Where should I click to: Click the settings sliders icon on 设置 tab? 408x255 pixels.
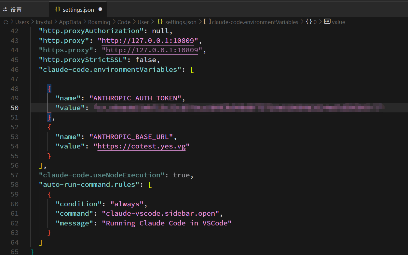5,9
